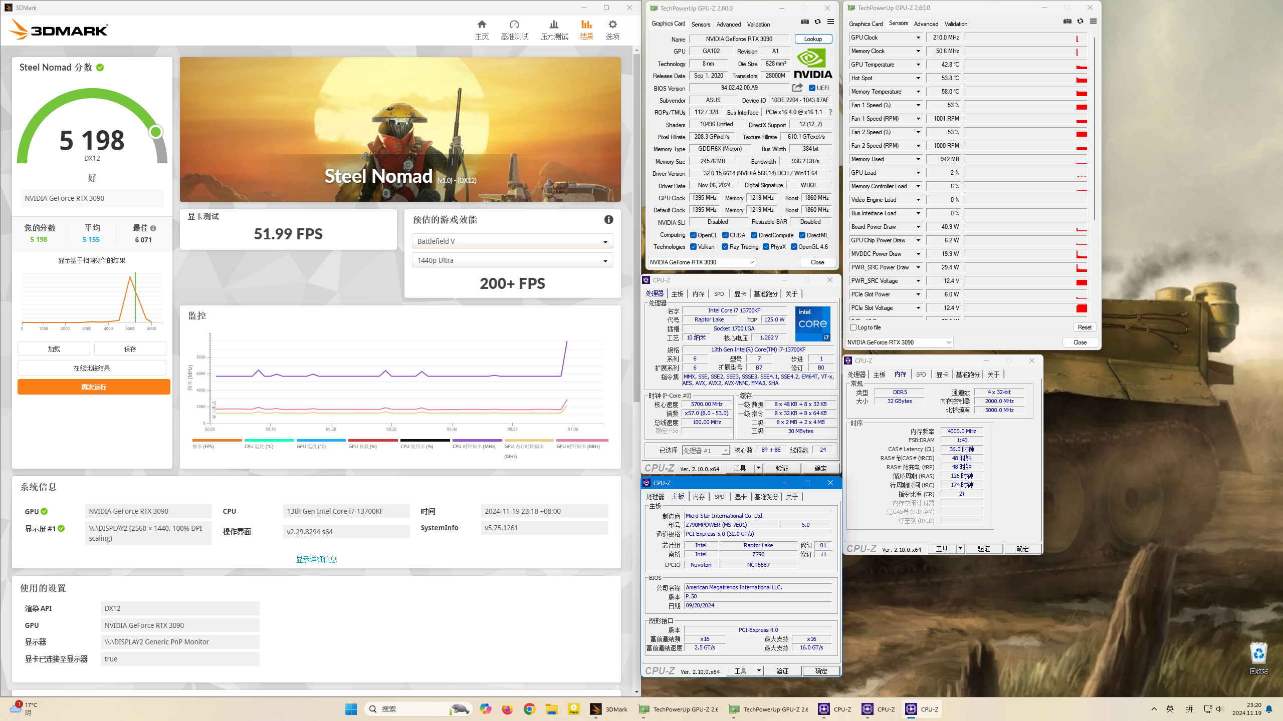Refresh GPU-Z Graphics Card window
This screenshot has height=721, width=1283.
click(817, 22)
